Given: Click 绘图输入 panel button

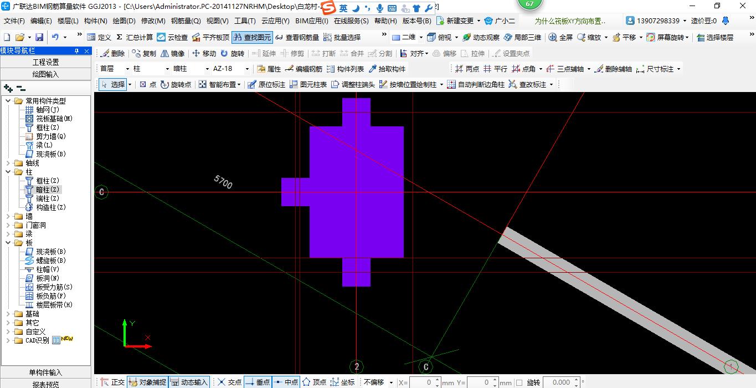Looking at the screenshot, I should [x=45, y=74].
